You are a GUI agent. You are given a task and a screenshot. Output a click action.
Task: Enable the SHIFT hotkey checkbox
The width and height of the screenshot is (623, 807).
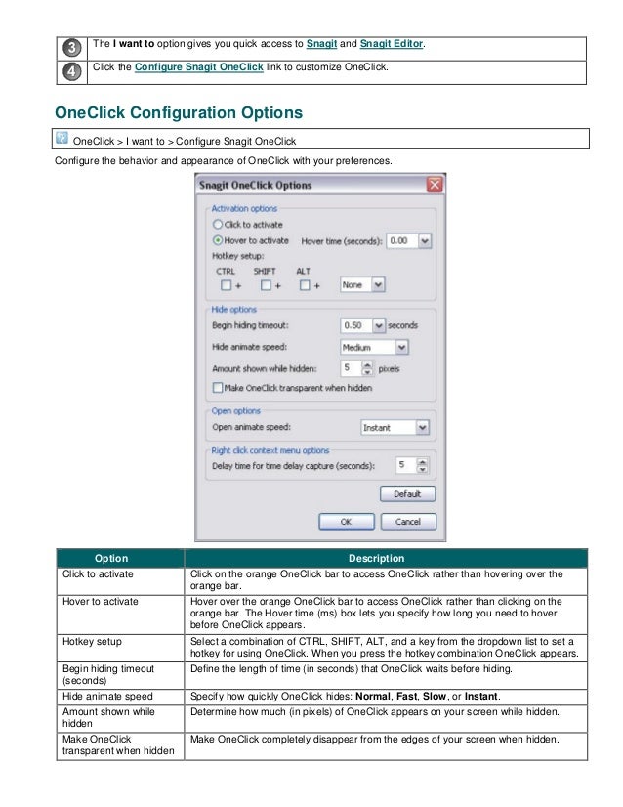266,285
